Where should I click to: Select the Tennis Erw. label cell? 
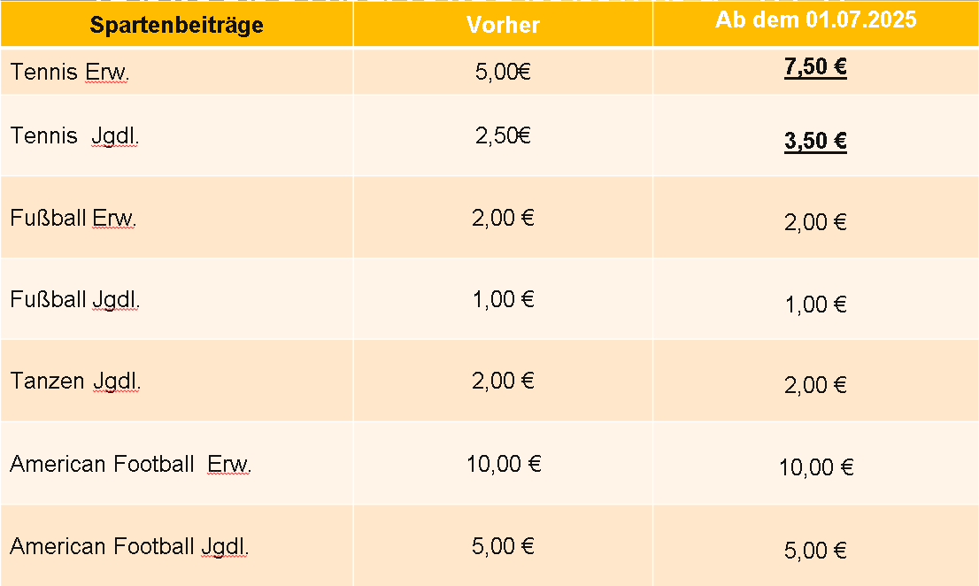pyautogui.click(x=70, y=73)
